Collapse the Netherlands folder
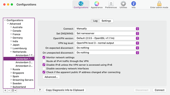The width and height of the screenshot is (170, 95). (x=11, y=52)
